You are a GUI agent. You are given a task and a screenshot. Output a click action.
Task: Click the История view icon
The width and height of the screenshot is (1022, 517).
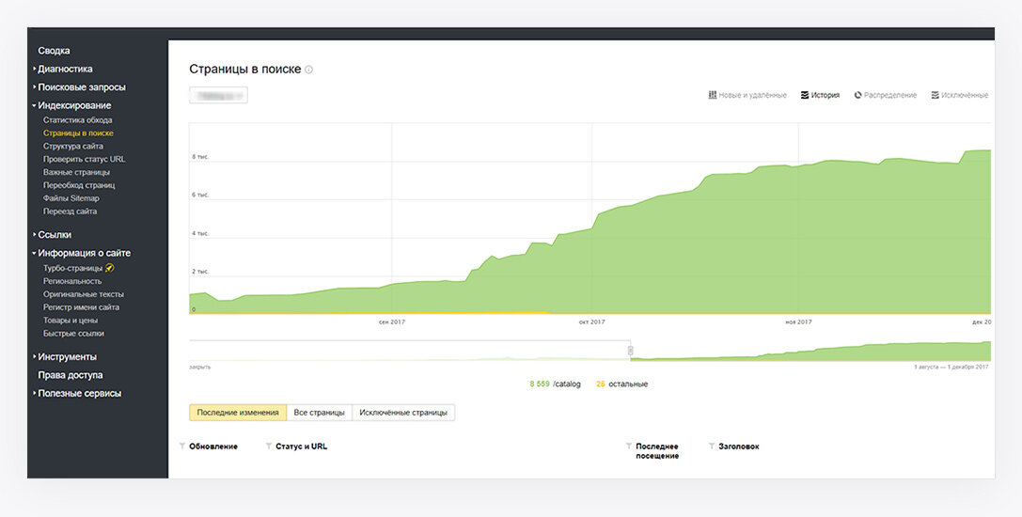pos(805,95)
